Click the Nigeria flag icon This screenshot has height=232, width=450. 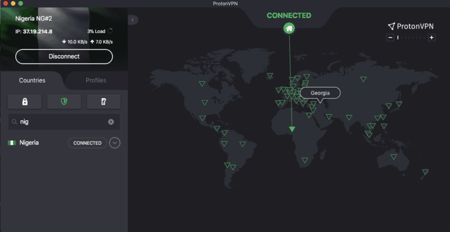tap(12, 143)
